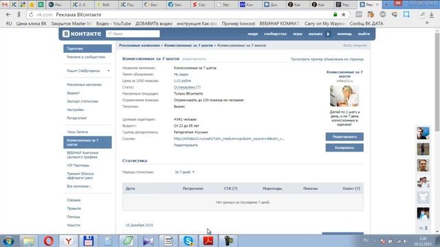The width and height of the screenshot is (440, 247).
Task: Click the Остановлено status link
Action: [184, 87]
